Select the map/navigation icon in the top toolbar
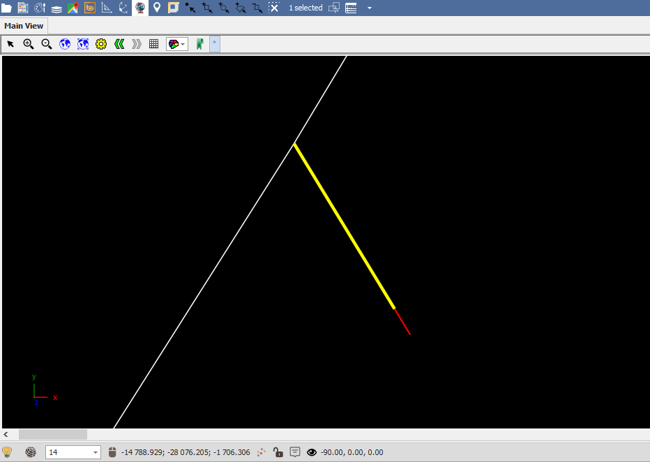This screenshot has width=650, height=462. click(73, 8)
